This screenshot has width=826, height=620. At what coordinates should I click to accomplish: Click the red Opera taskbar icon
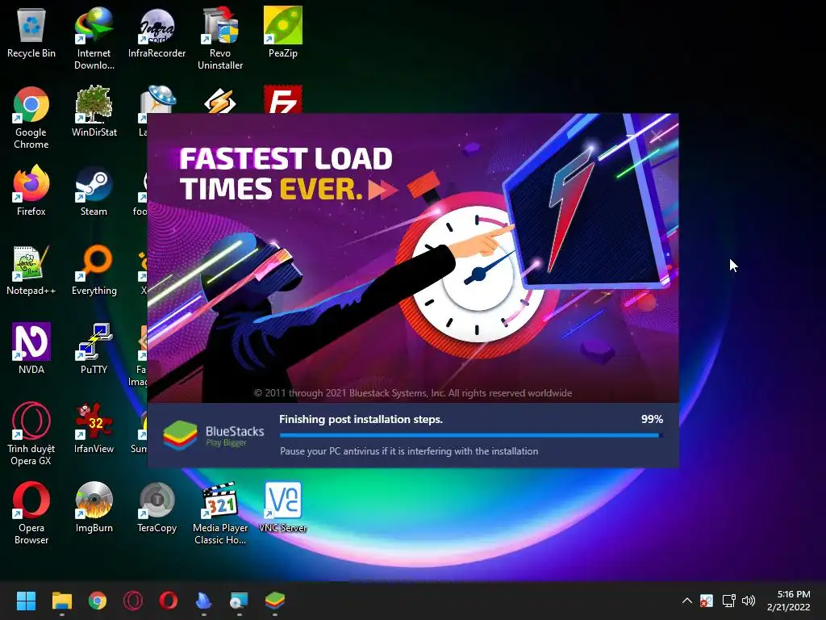point(169,601)
